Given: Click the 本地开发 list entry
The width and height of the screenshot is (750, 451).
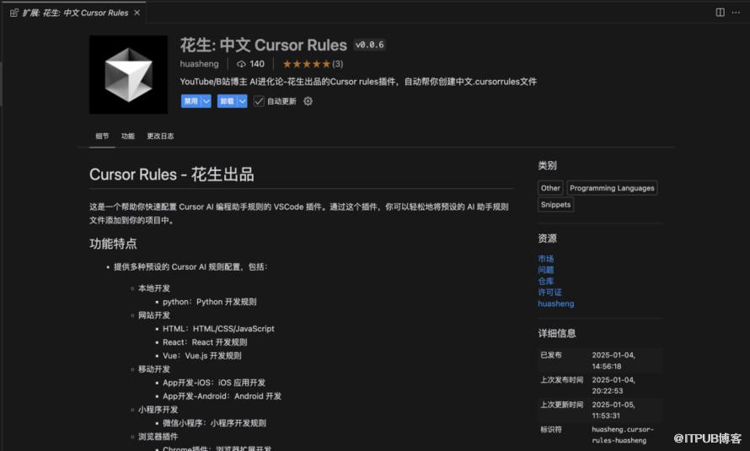Looking at the screenshot, I should point(154,288).
